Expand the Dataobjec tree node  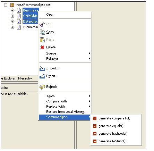click(12, 22)
